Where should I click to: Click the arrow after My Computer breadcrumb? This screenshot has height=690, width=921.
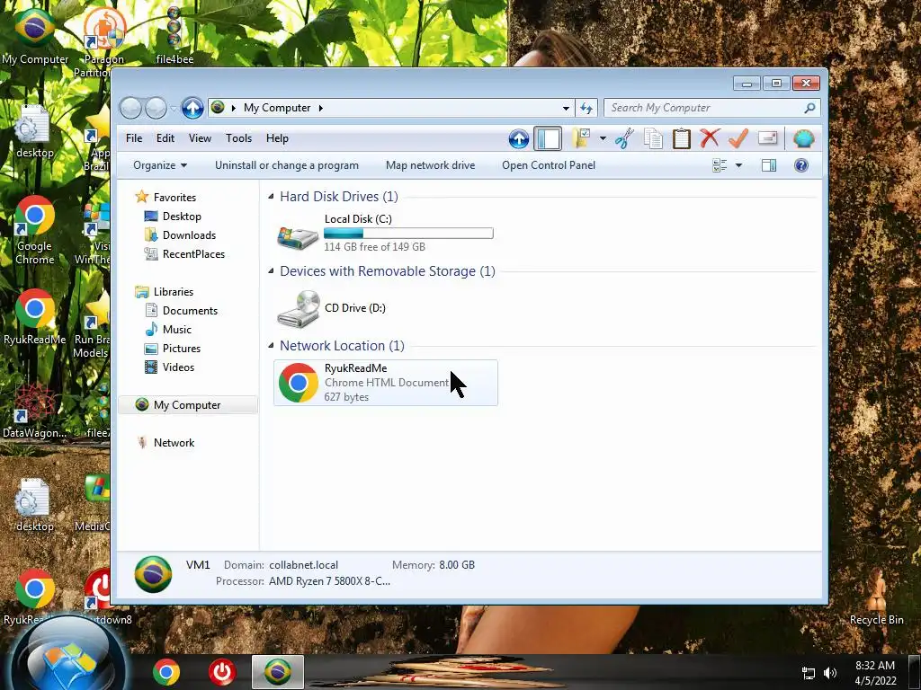[321, 108]
